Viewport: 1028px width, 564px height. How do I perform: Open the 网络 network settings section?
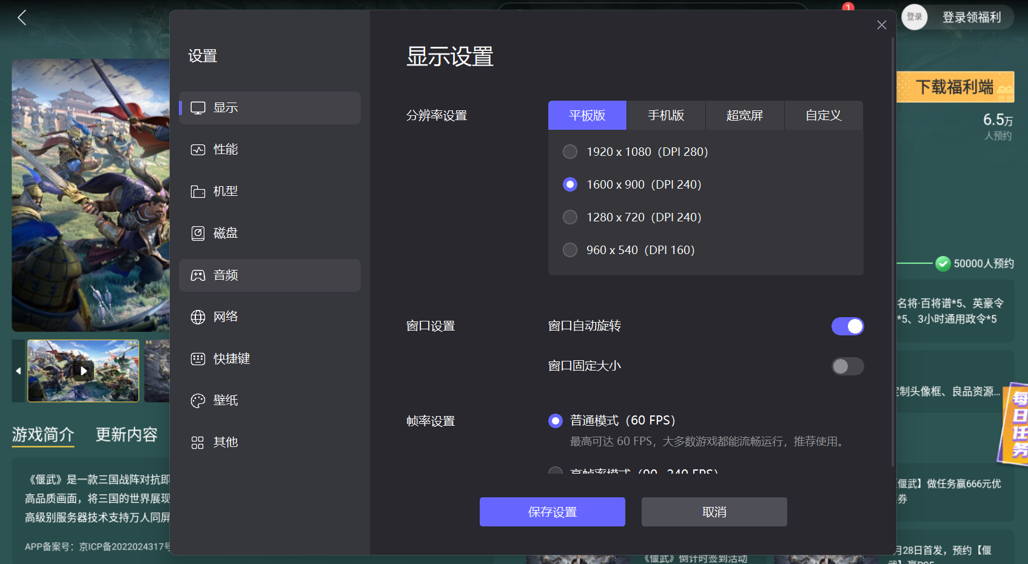pos(270,317)
